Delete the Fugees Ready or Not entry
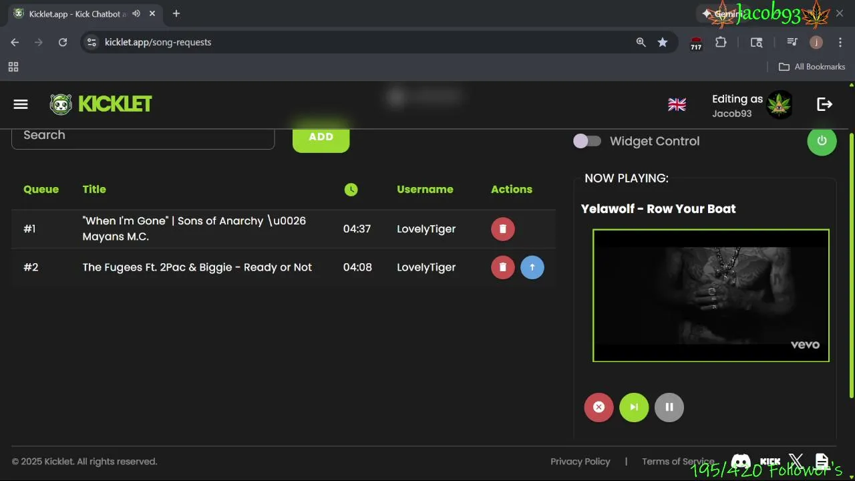The height and width of the screenshot is (481, 855). tap(503, 267)
